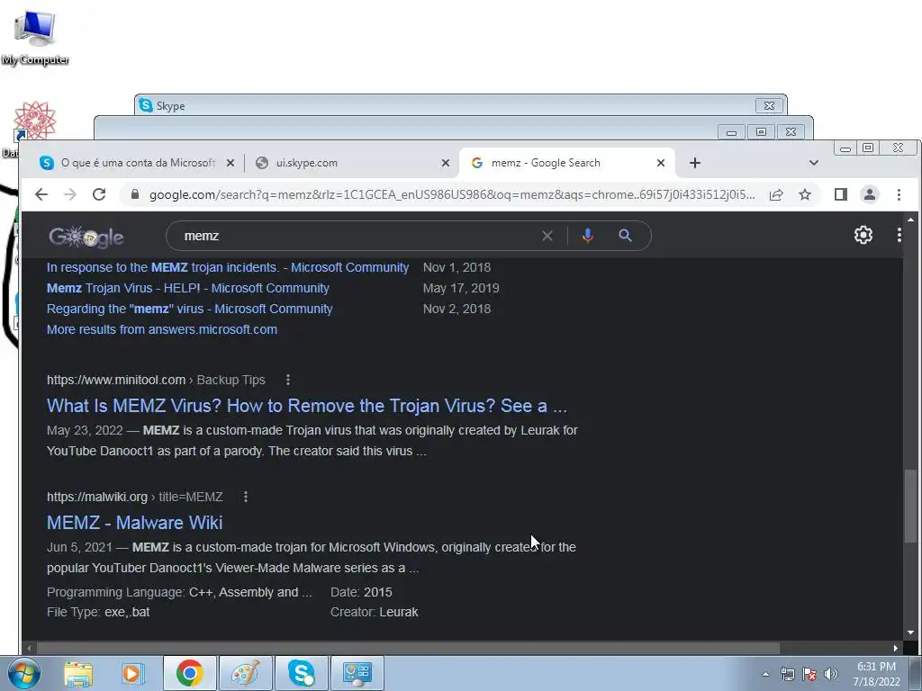Click the scroll down arrow of the page
Screen dimensions: 922x691
pyautogui.click(x=910, y=633)
